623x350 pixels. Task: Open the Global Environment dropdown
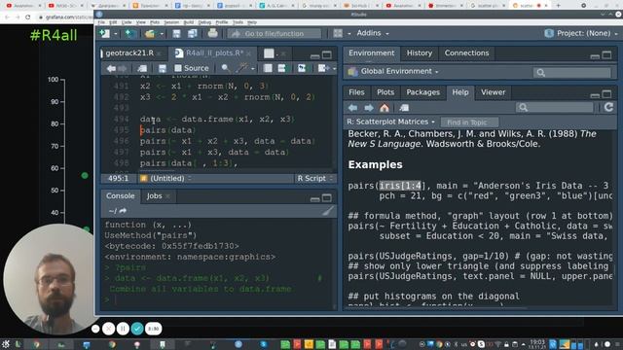[393, 71]
